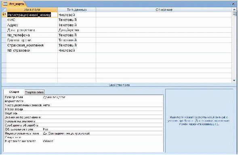238x155 pixels.
Task: Click the primary key icon row selector
Action: [x=4, y=15]
